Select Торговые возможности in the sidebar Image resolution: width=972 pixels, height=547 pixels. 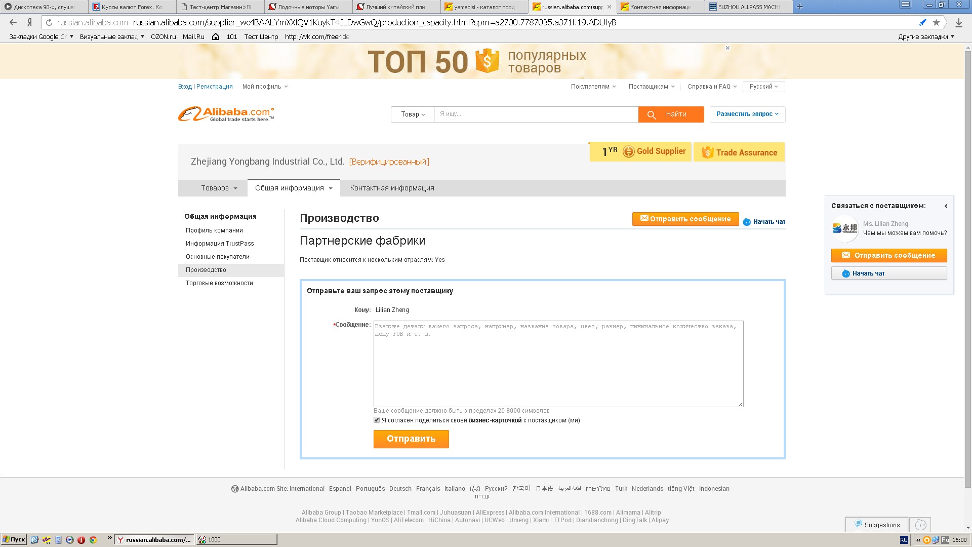click(x=219, y=283)
